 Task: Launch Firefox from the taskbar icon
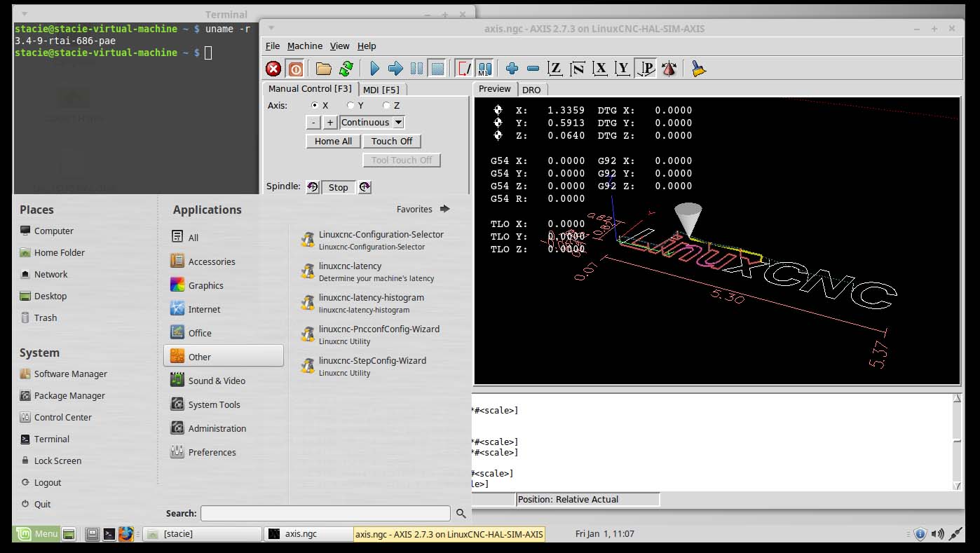point(126,534)
